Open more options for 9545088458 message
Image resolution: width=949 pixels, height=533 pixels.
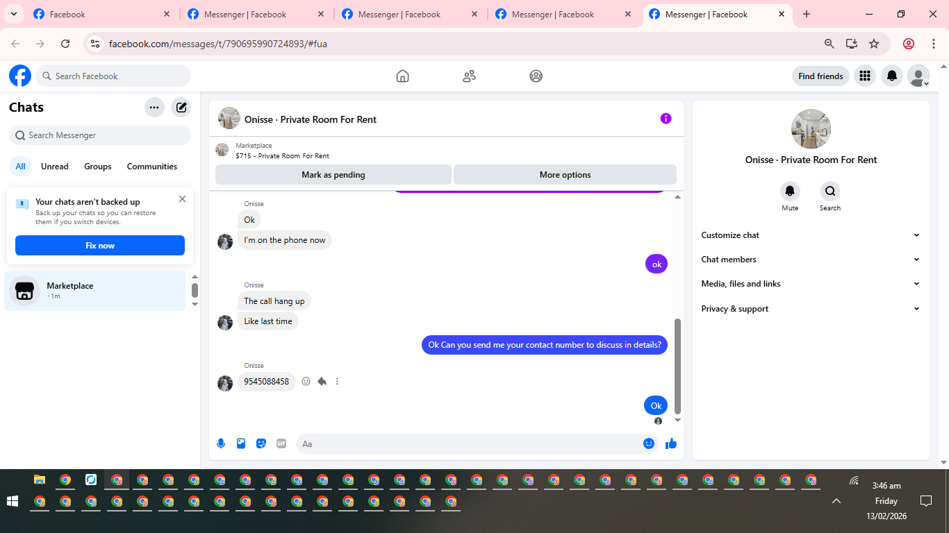(x=337, y=381)
